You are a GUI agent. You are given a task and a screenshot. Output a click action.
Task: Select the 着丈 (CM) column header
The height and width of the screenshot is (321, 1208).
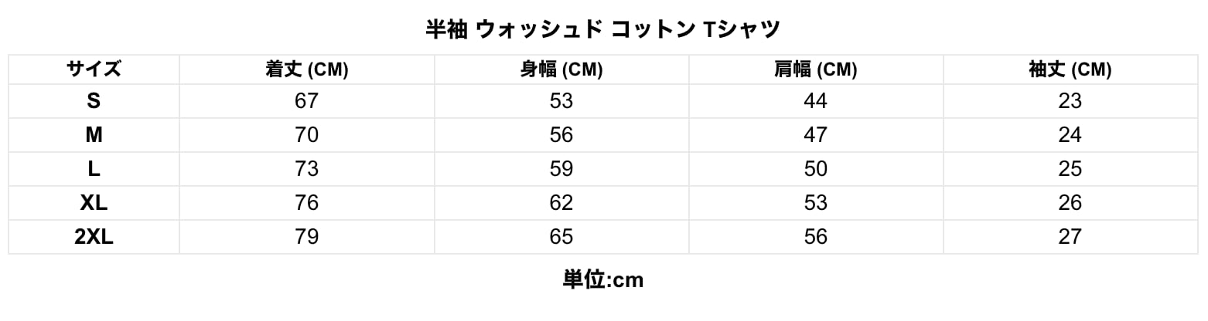(307, 69)
